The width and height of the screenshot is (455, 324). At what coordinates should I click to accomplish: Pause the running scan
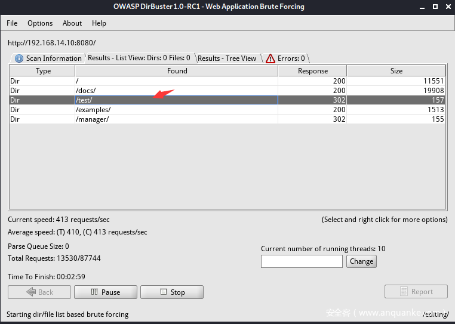106,292
